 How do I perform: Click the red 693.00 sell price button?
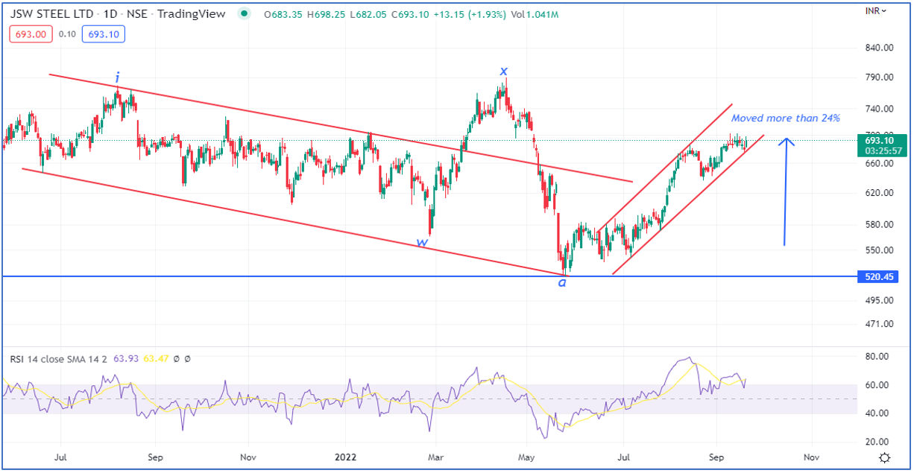point(31,34)
